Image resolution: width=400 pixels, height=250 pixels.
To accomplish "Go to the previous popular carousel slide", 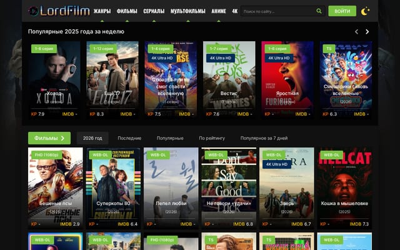I will click(356, 32).
